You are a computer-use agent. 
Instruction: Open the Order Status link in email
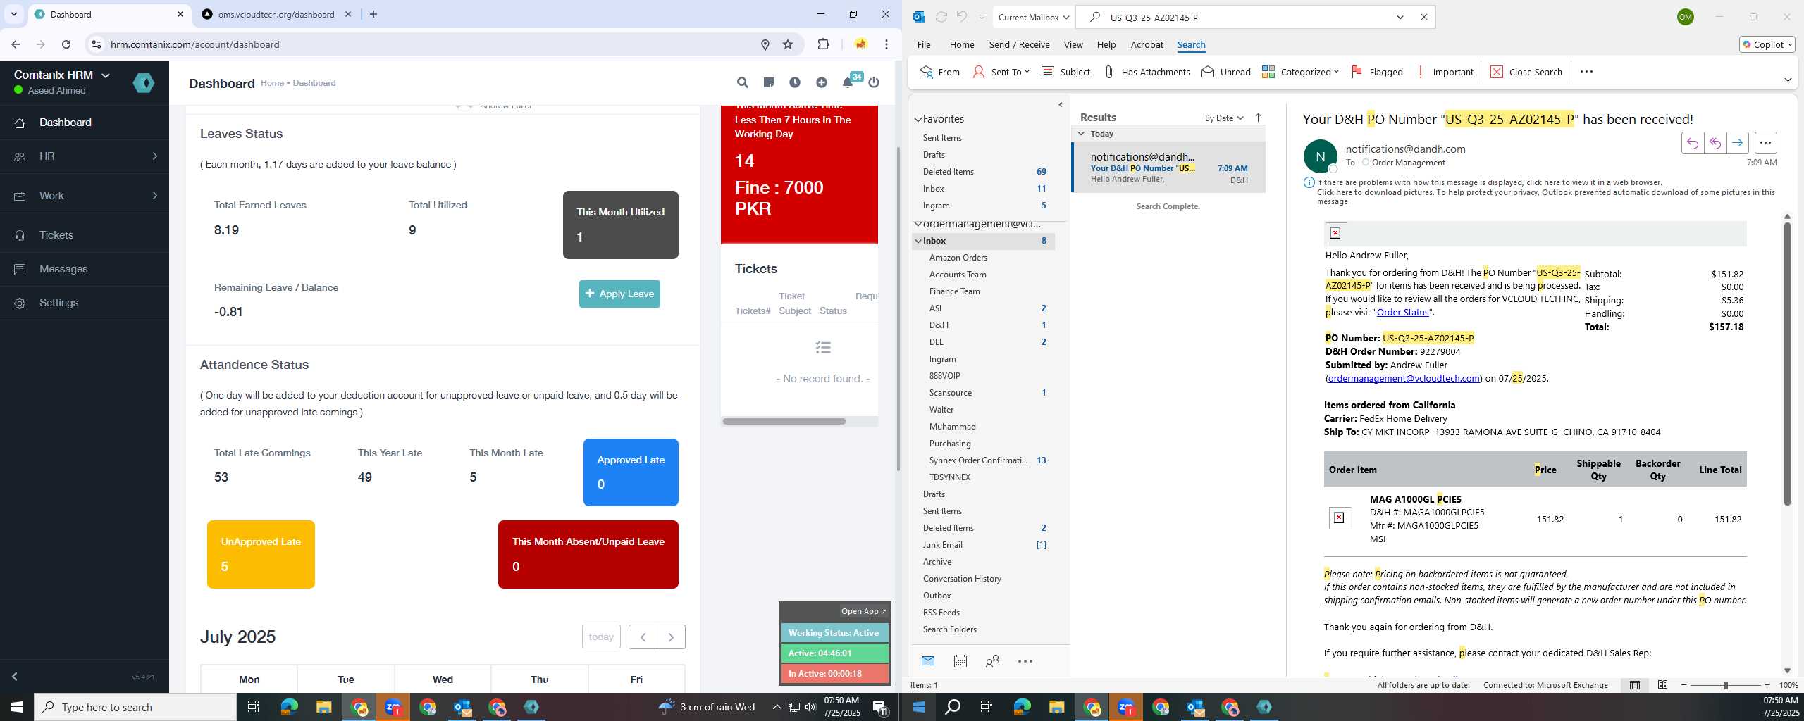click(x=1402, y=312)
